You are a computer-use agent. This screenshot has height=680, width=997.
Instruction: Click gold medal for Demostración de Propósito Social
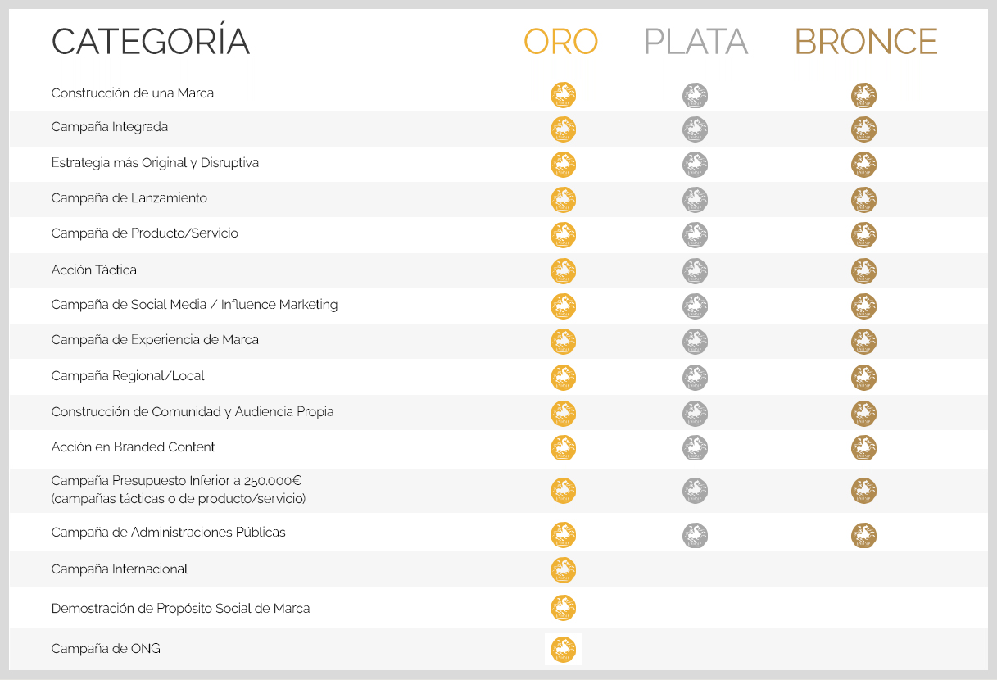pos(563,608)
